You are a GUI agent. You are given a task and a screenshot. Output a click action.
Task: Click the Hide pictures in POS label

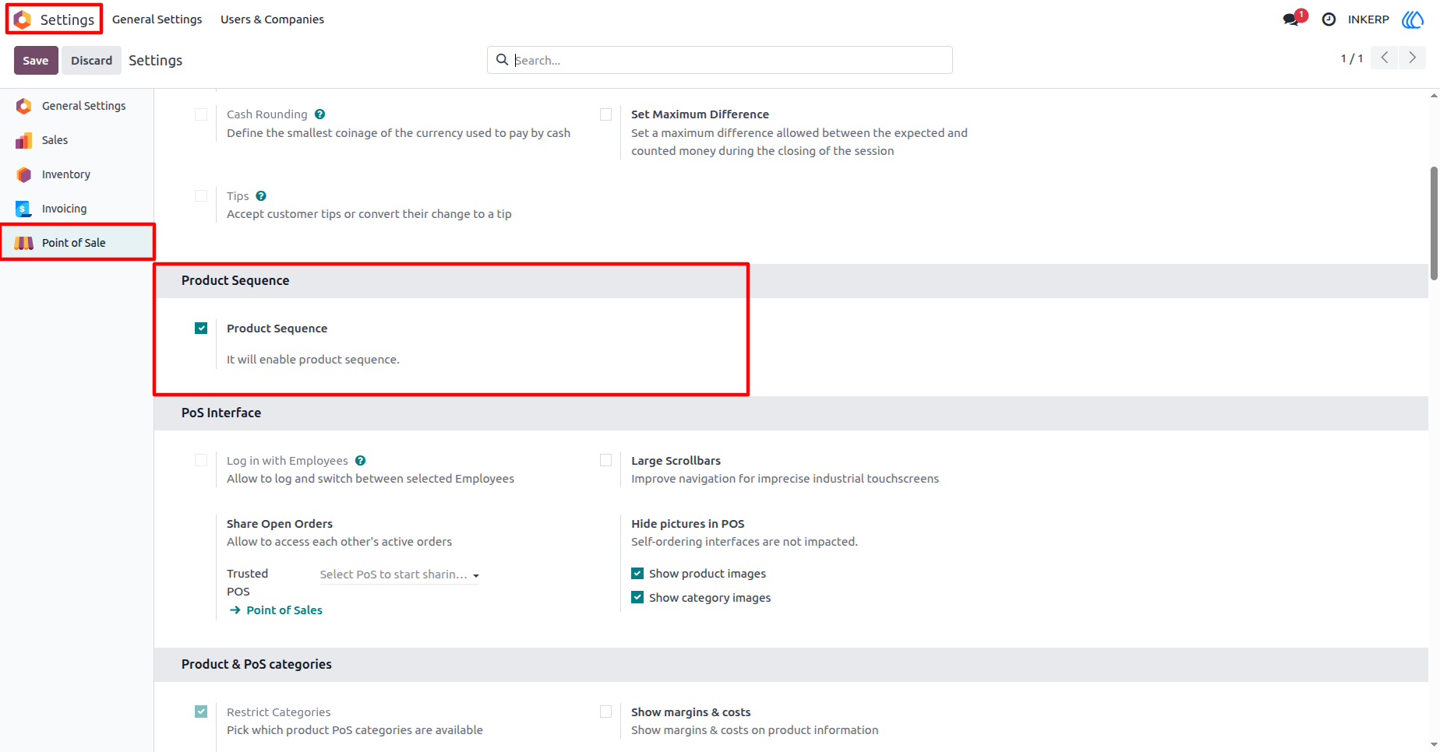point(688,524)
